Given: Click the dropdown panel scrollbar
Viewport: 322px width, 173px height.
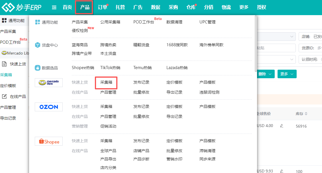Looking at the screenshot, I should coord(256,44).
